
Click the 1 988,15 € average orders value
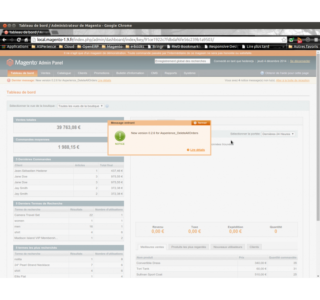(68, 147)
